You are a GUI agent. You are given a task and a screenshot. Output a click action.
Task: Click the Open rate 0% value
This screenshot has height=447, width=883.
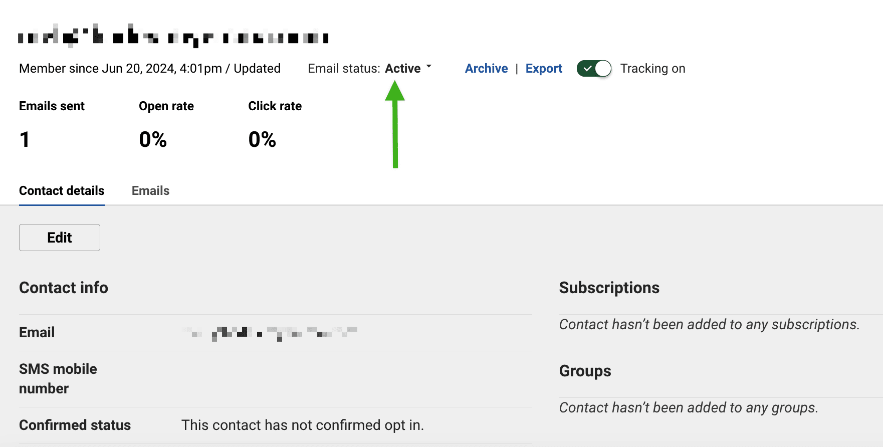(x=153, y=139)
